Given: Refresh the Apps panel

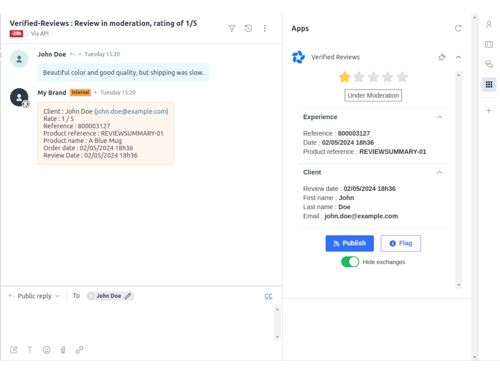Looking at the screenshot, I should (458, 28).
